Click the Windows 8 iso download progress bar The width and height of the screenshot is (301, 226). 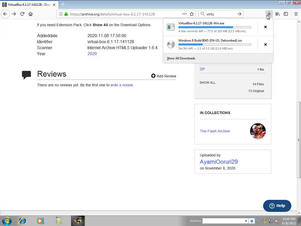point(215,44)
